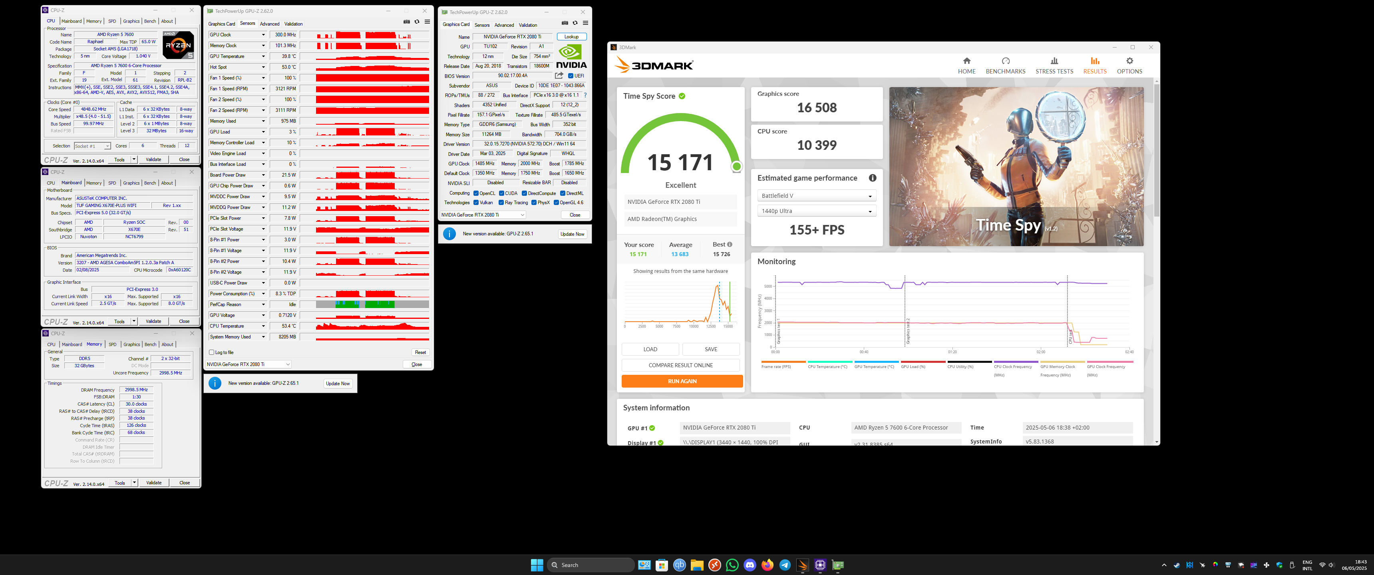Click Steam icon in system tray
The height and width of the screenshot is (575, 1374).
[x=1177, y=565]
